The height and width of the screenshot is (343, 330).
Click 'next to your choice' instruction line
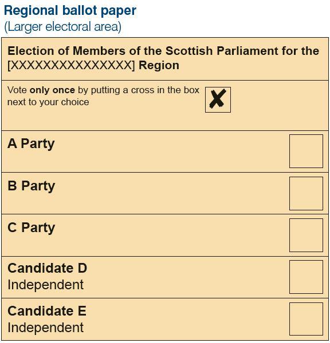[x=48, y=102]
